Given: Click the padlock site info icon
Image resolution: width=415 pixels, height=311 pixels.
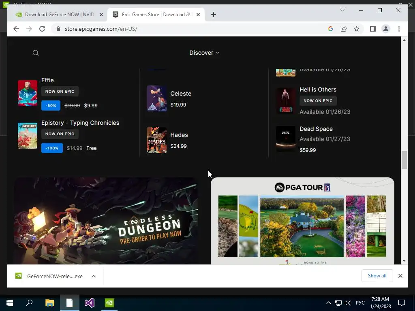Looking at the screenshot, I should 58,29.
